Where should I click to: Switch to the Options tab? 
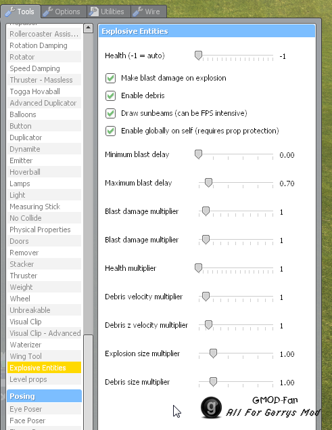coord(64,12)
